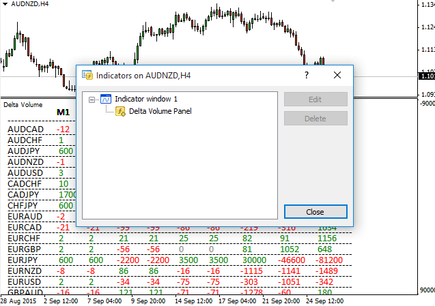Click the Delta Volume subwindow label

point(23,105)
